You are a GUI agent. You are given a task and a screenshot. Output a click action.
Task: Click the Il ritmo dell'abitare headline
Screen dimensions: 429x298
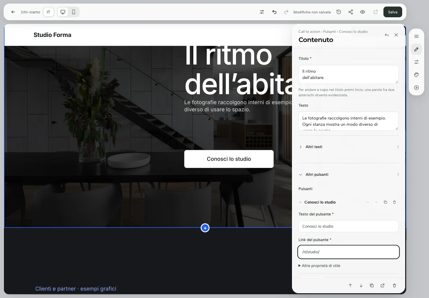(238, 70)
